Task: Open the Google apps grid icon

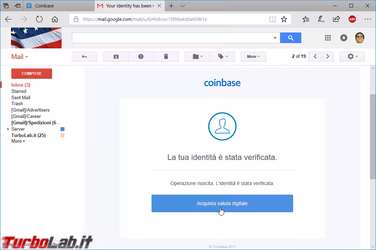Action: point(328,38)
